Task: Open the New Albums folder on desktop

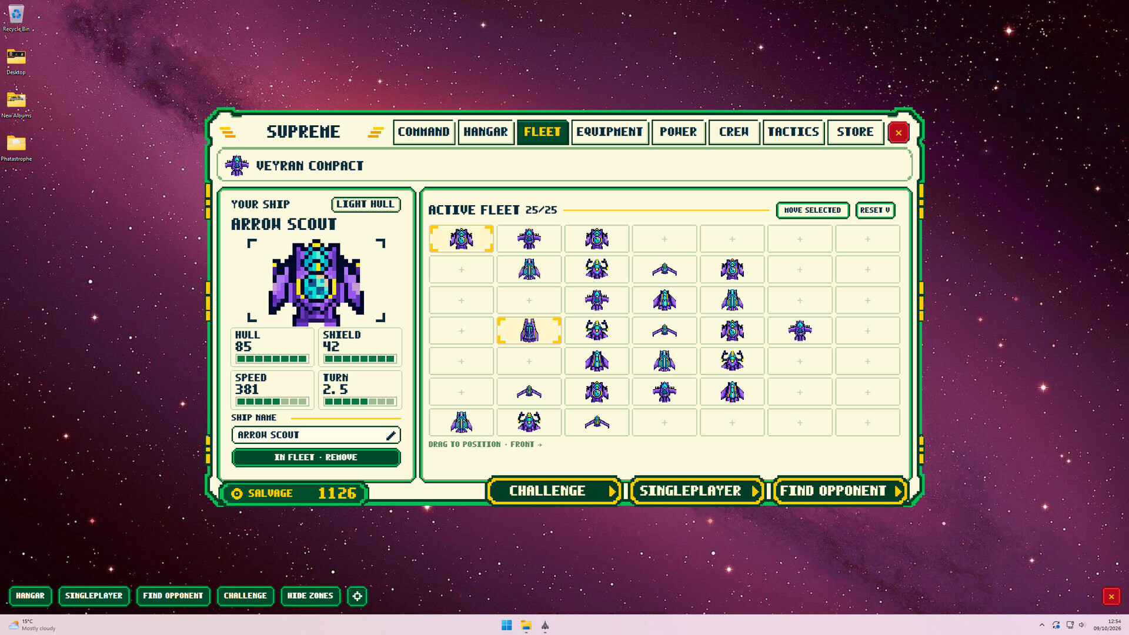Action: click(x=16, y=105)
